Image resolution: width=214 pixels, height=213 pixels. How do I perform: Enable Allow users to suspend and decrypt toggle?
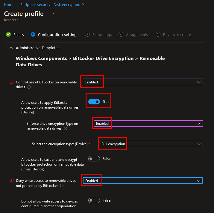click(94, 159)
